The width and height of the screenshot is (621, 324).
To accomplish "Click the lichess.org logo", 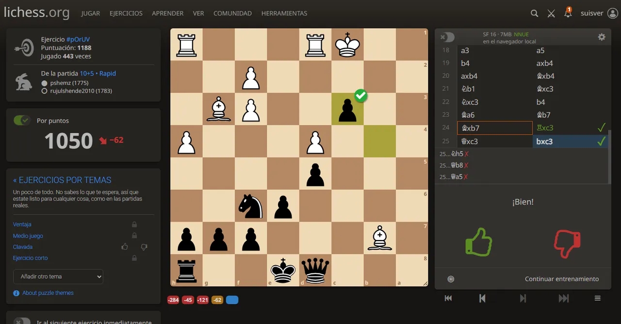I will pos(36,13).
